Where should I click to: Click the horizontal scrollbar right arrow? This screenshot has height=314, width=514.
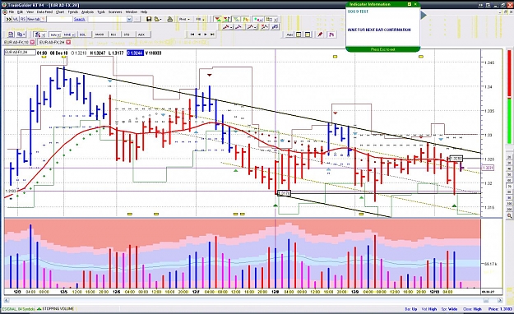(x=499, y=300)
